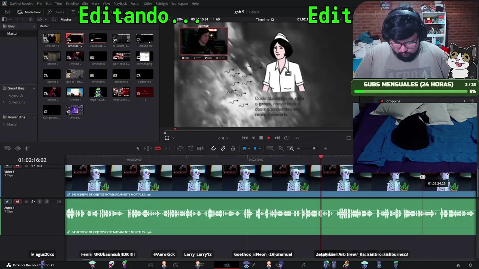Collapse the Smart Bins section
The height and width of the screenshot is (269, 479).
4,88
